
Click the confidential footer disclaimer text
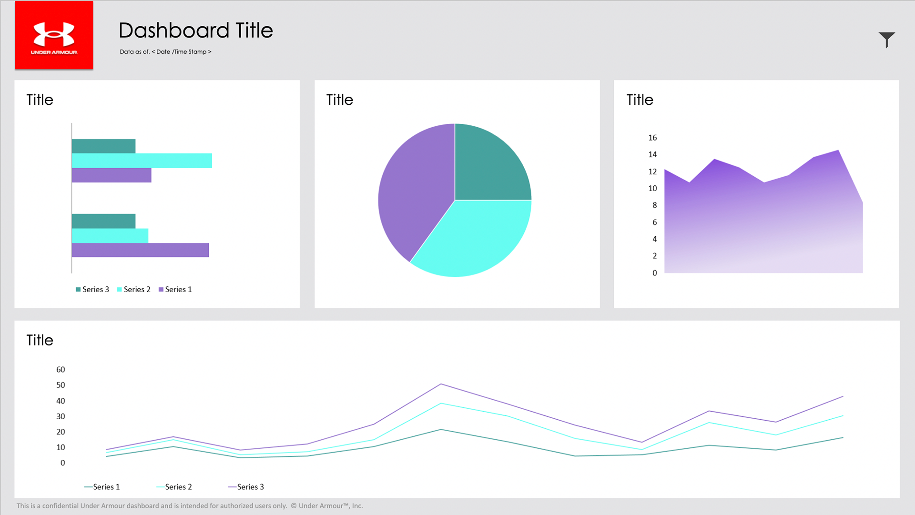click(x=190, y=506)
